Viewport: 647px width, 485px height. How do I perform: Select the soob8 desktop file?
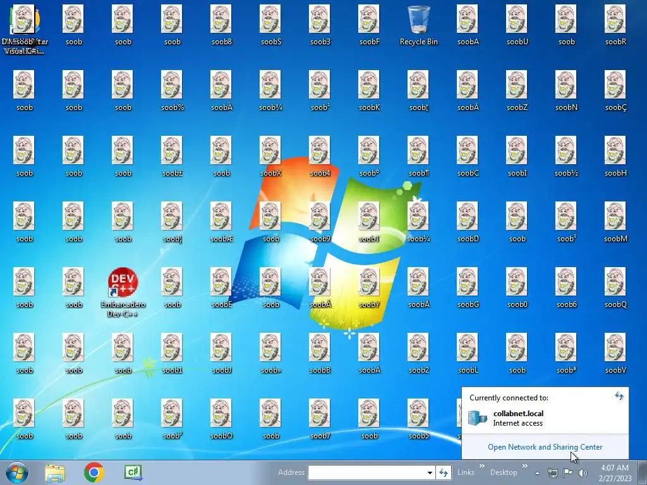pos(222,25)
